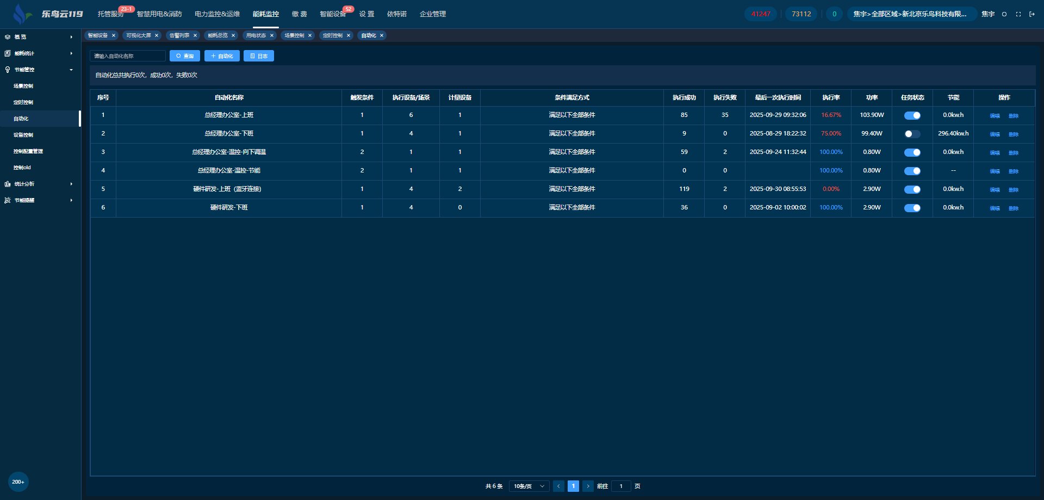This screenshot has height=500, width=1044.
Task: Open the 日志 log button
Action: tap(259, 56)
